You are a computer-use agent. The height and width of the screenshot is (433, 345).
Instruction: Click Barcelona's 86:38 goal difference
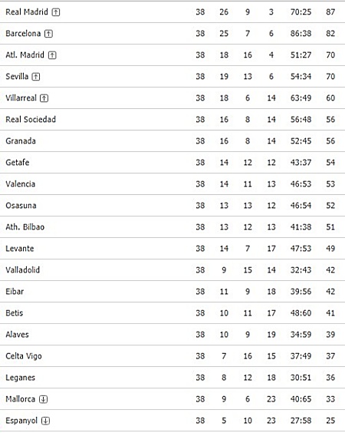click(x=301, y=34)
